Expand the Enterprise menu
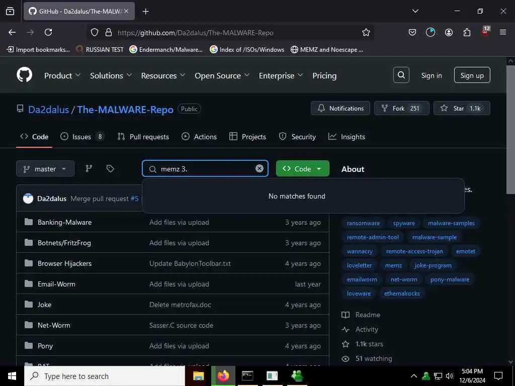This screenshot has width=515, height=386. coord(281,75)
